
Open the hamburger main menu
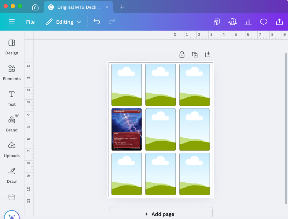click(12, 22)
